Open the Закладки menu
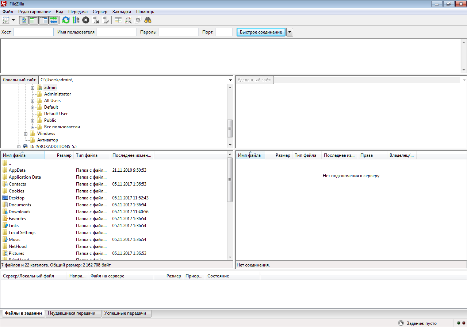Image resolution: width=467 pixels, height=327 pixels. click(x=122, y=12)
